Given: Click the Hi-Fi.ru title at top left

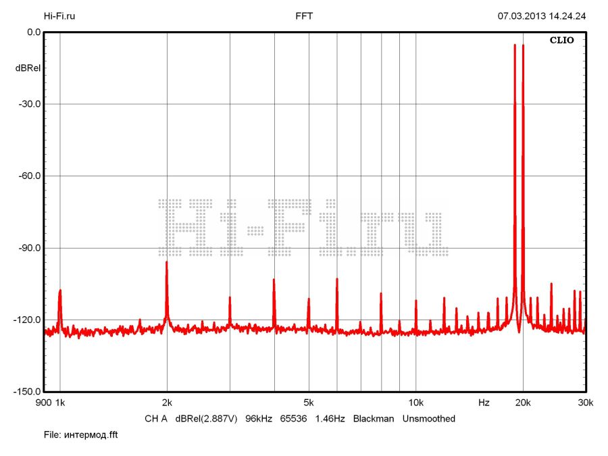Looking at the screenshot, I should coord(59,16).
